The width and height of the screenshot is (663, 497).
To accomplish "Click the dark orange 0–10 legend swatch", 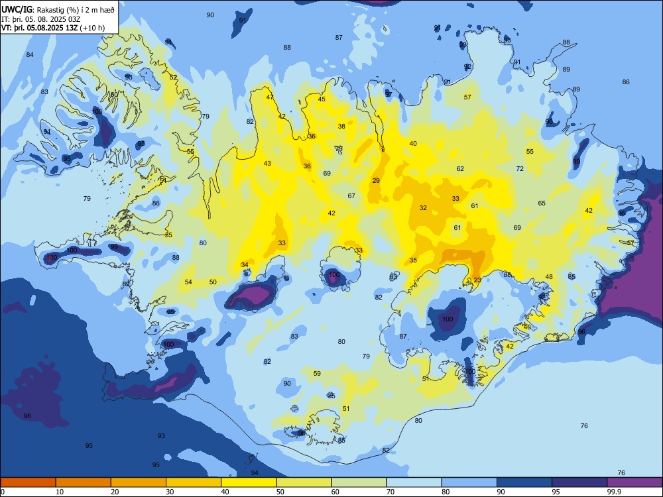I will 28,482.
